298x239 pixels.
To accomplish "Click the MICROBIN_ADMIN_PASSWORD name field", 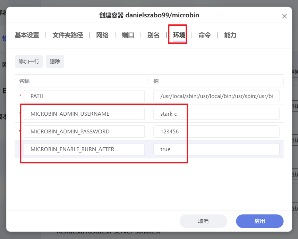I will pyautogui.click(x=84, y=131).
